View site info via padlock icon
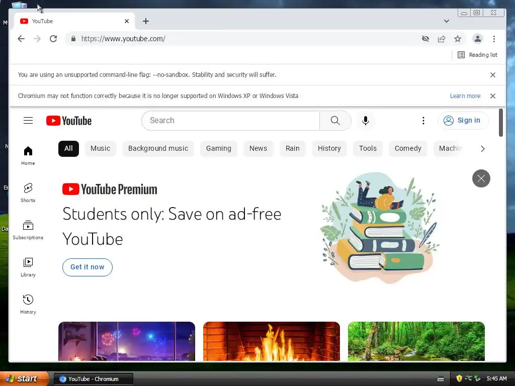Viewport: 515px width, 386px height. click(73, 39)
